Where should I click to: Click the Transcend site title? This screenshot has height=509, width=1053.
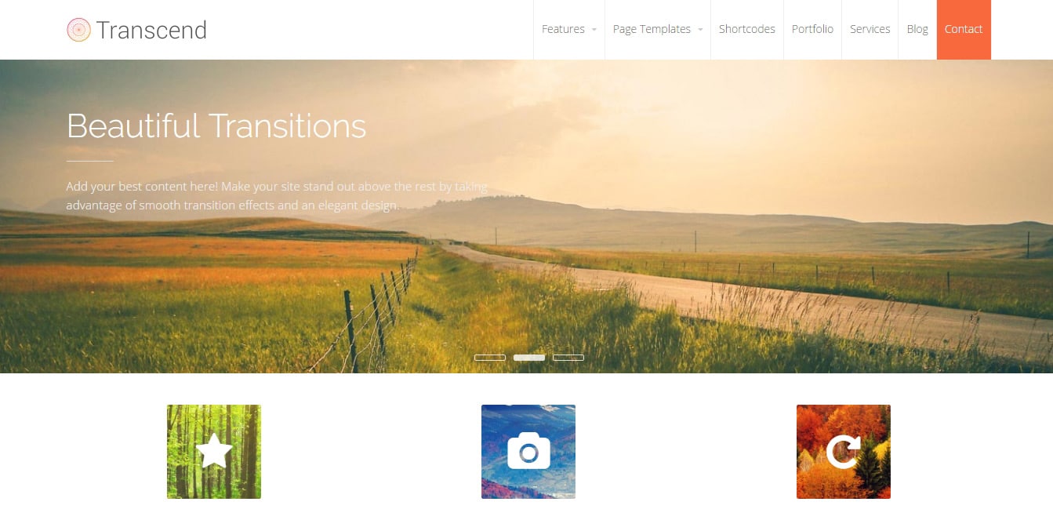152,30
